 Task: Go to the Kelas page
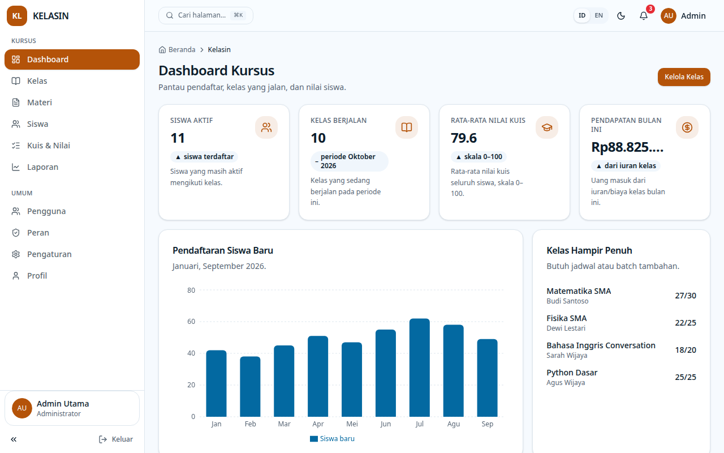pos(72,81)
